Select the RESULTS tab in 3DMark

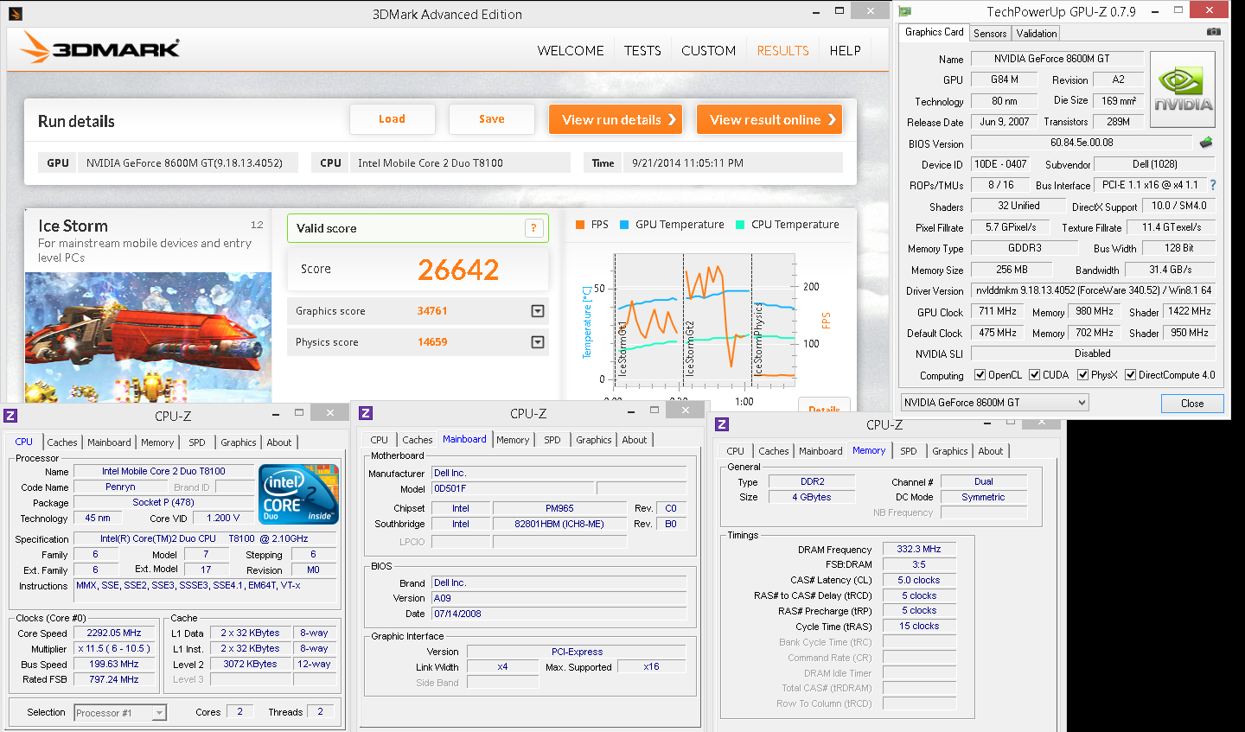[x=783, y=51]
